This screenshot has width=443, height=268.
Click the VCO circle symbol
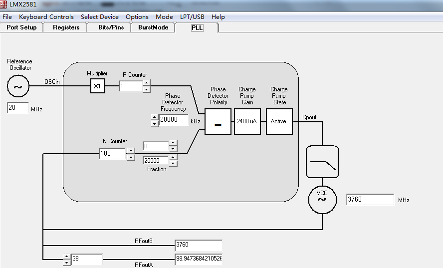coord(322,199)
